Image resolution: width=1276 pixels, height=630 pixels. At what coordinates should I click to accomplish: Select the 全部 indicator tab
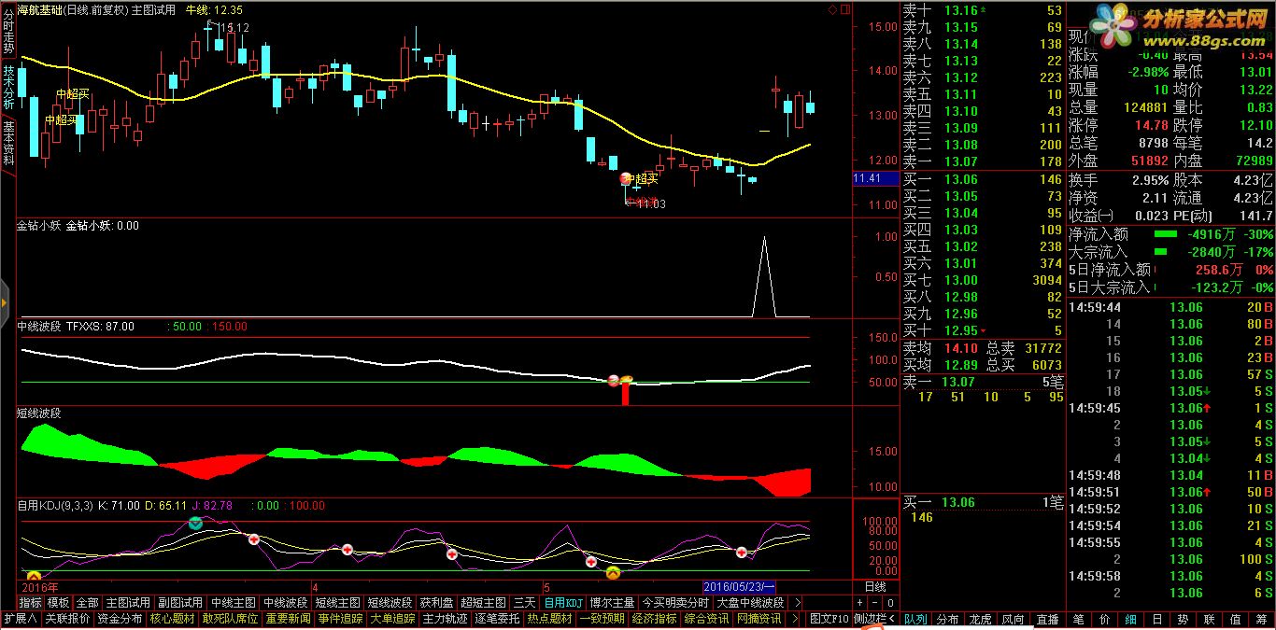[x=87, y=603]
